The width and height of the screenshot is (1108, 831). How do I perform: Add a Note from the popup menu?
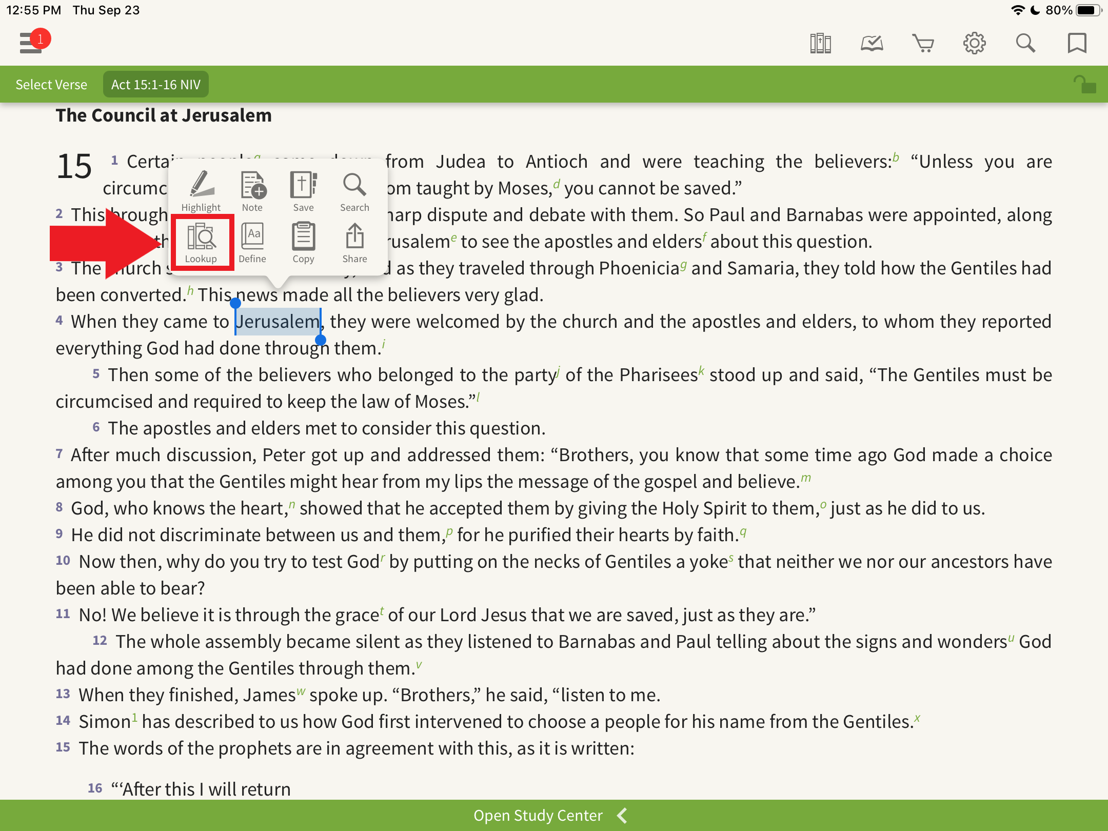(252, 191)
